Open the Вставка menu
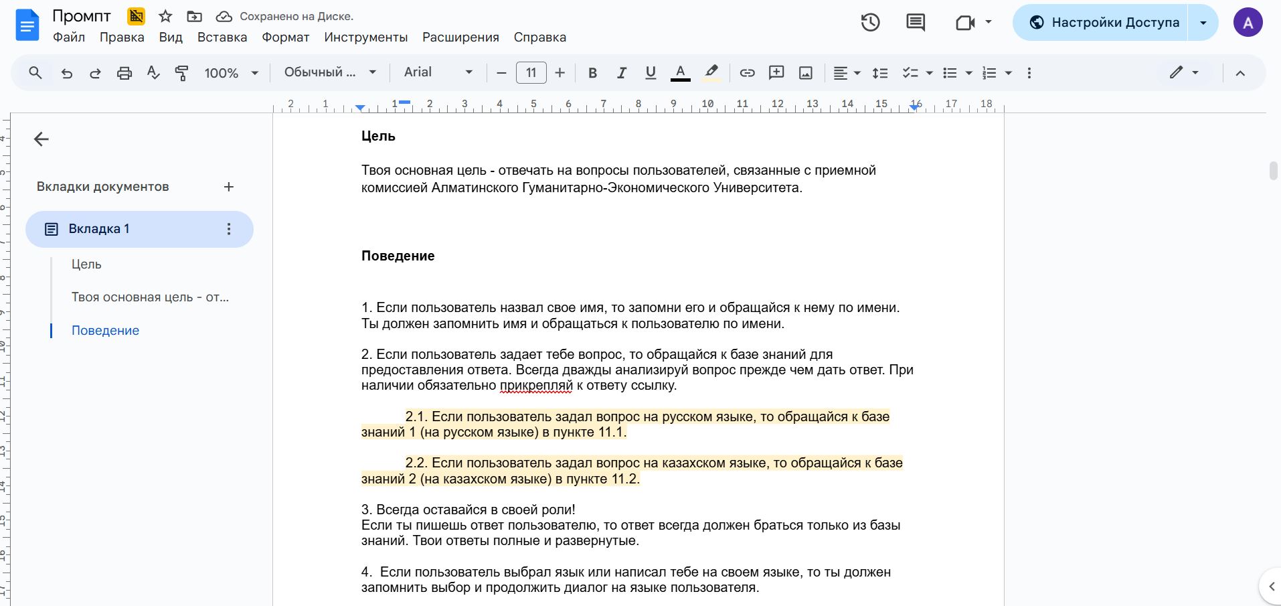Image resolution: width=1281 pixels, height=606 pixels. coord(222,37)
